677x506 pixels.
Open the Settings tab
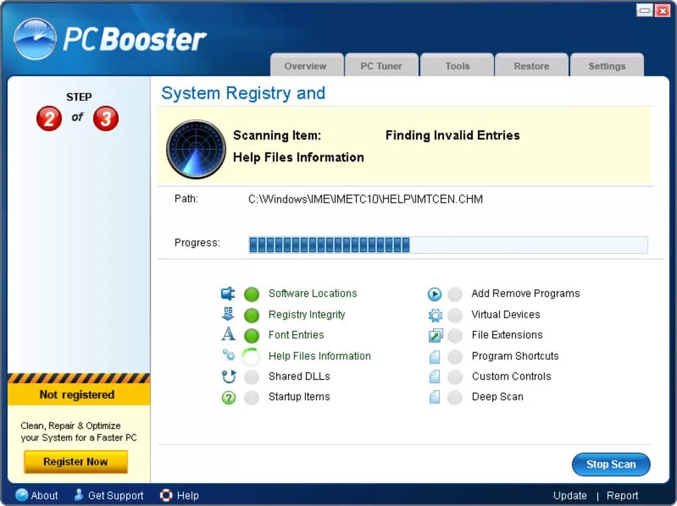pos(607,65)
